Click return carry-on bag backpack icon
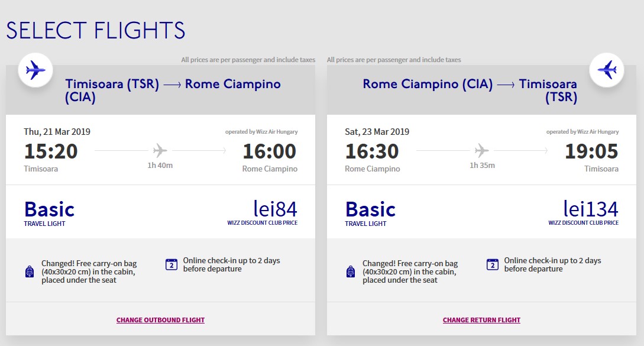 (x=351, y=271)
